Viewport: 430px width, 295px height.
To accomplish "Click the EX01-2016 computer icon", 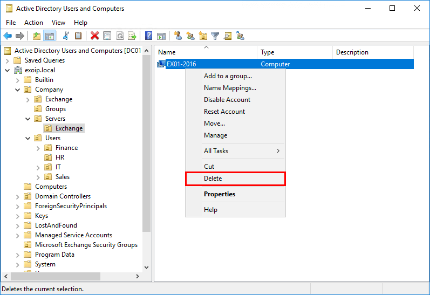I will 161,64.
